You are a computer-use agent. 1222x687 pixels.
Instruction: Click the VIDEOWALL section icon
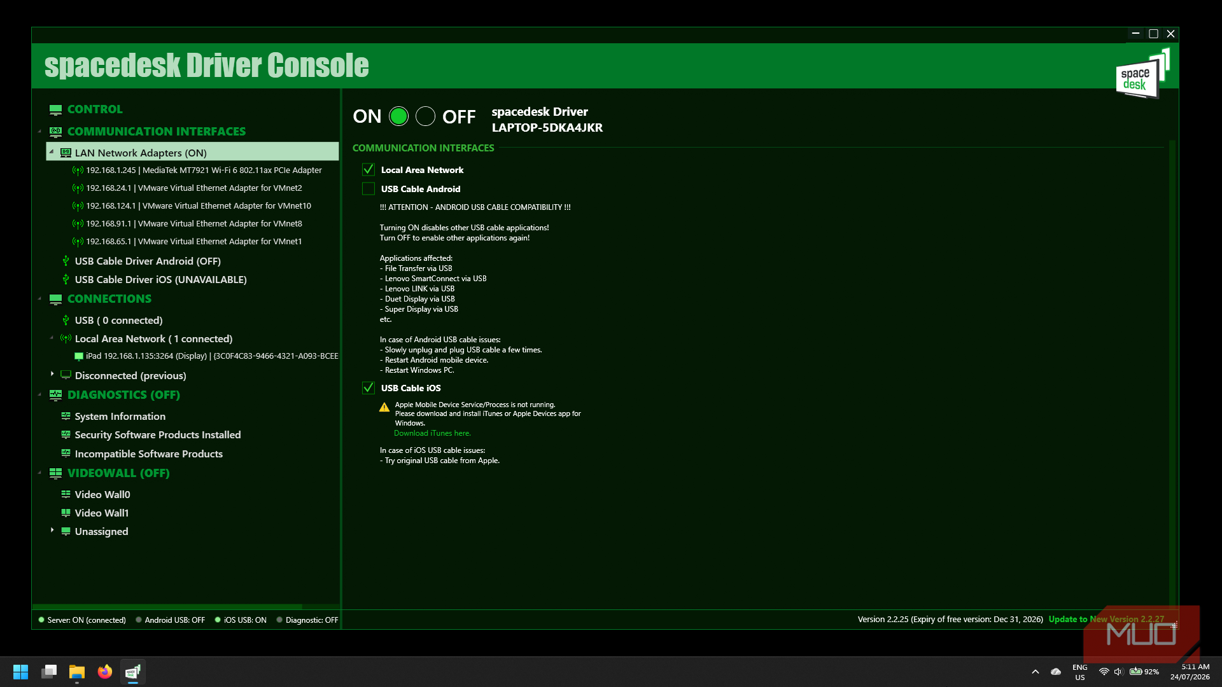55,473
